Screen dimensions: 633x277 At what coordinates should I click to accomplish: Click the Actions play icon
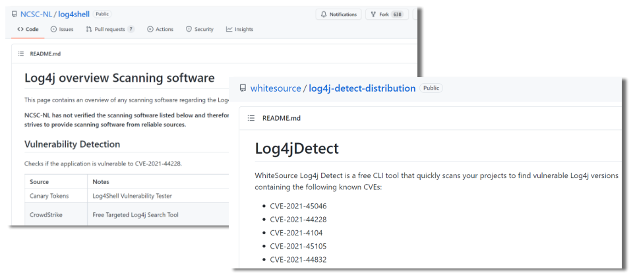150,29
